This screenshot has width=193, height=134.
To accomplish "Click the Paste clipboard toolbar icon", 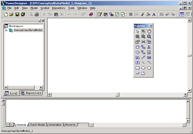I will coord(56,14).
